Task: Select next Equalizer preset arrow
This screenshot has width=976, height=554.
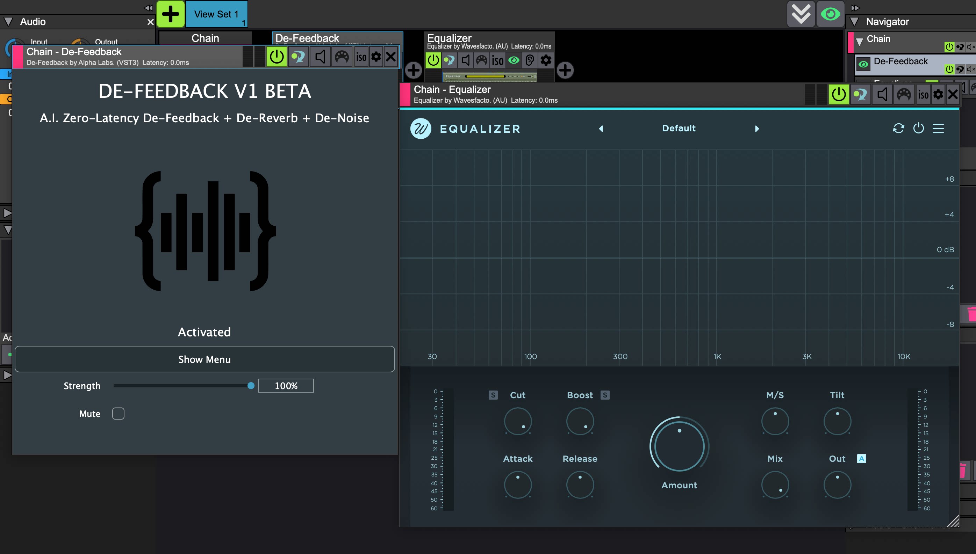Action: tap(757, 129)
